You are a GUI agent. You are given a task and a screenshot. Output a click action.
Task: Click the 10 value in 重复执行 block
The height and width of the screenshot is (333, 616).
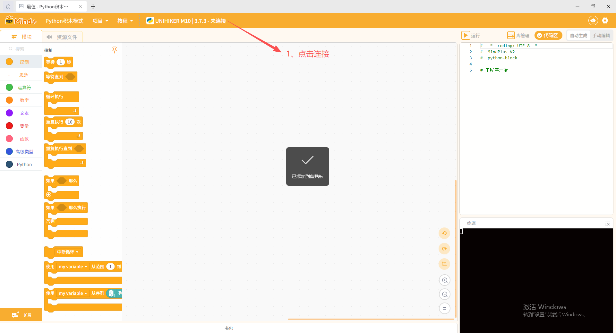click(x=70, y=122)
